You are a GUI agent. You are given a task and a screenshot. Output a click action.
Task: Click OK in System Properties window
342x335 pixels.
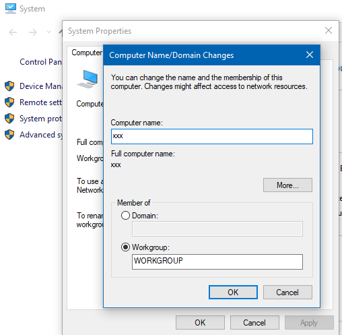pos(200,323)
